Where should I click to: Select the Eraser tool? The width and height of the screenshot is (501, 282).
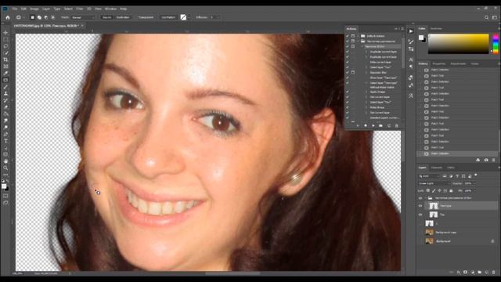(5, 107)
